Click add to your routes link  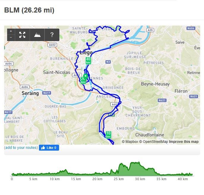[21, 148]
